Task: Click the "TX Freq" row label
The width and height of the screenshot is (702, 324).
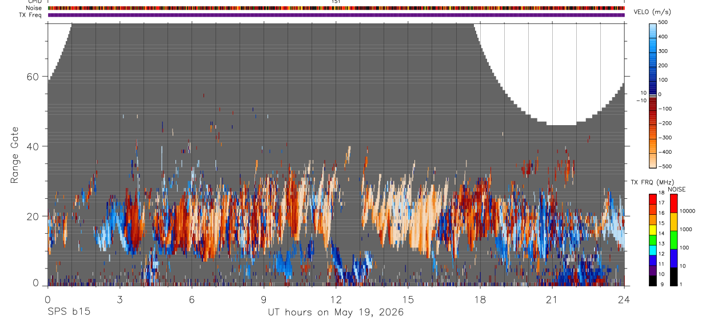Action: pyautogui.click(x=31, y=15)
